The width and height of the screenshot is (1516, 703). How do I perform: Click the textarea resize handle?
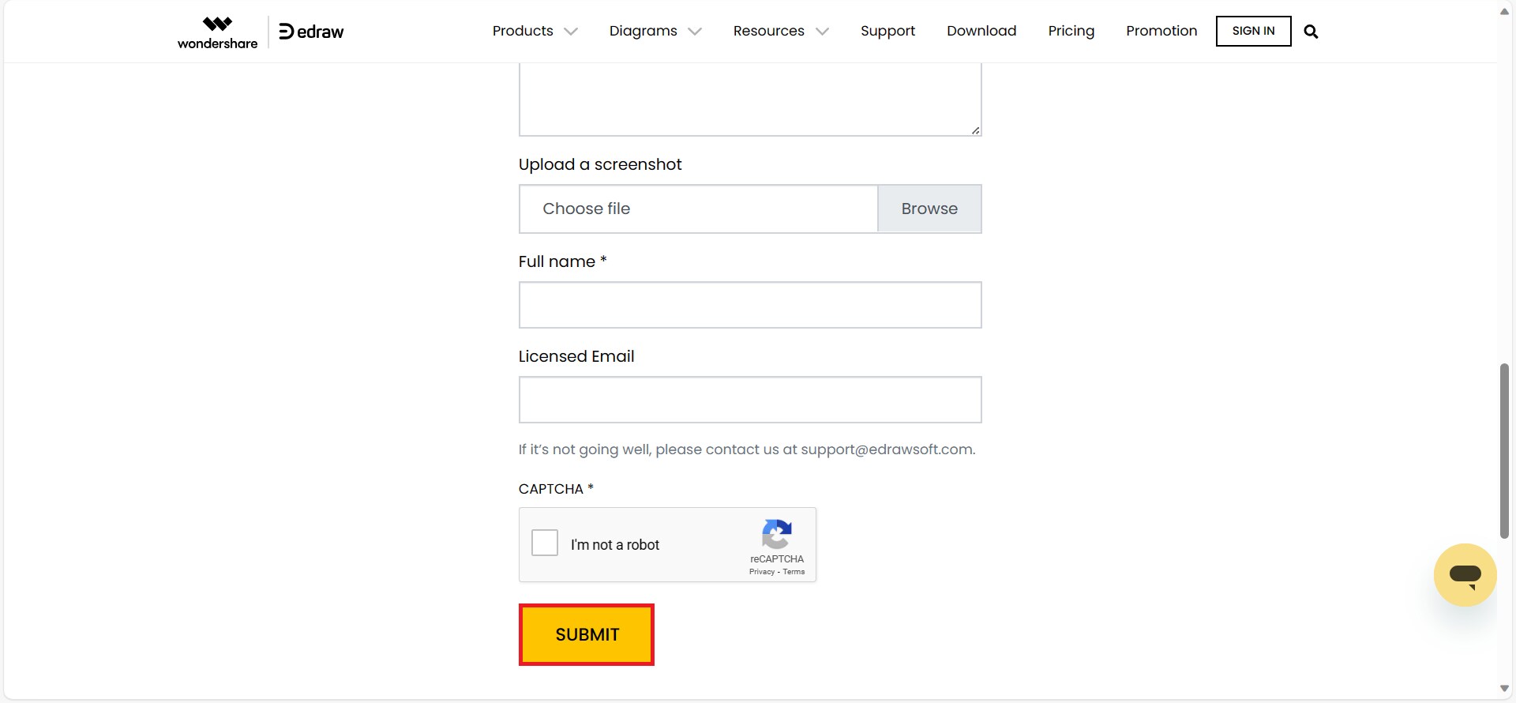tap(976, 130)
